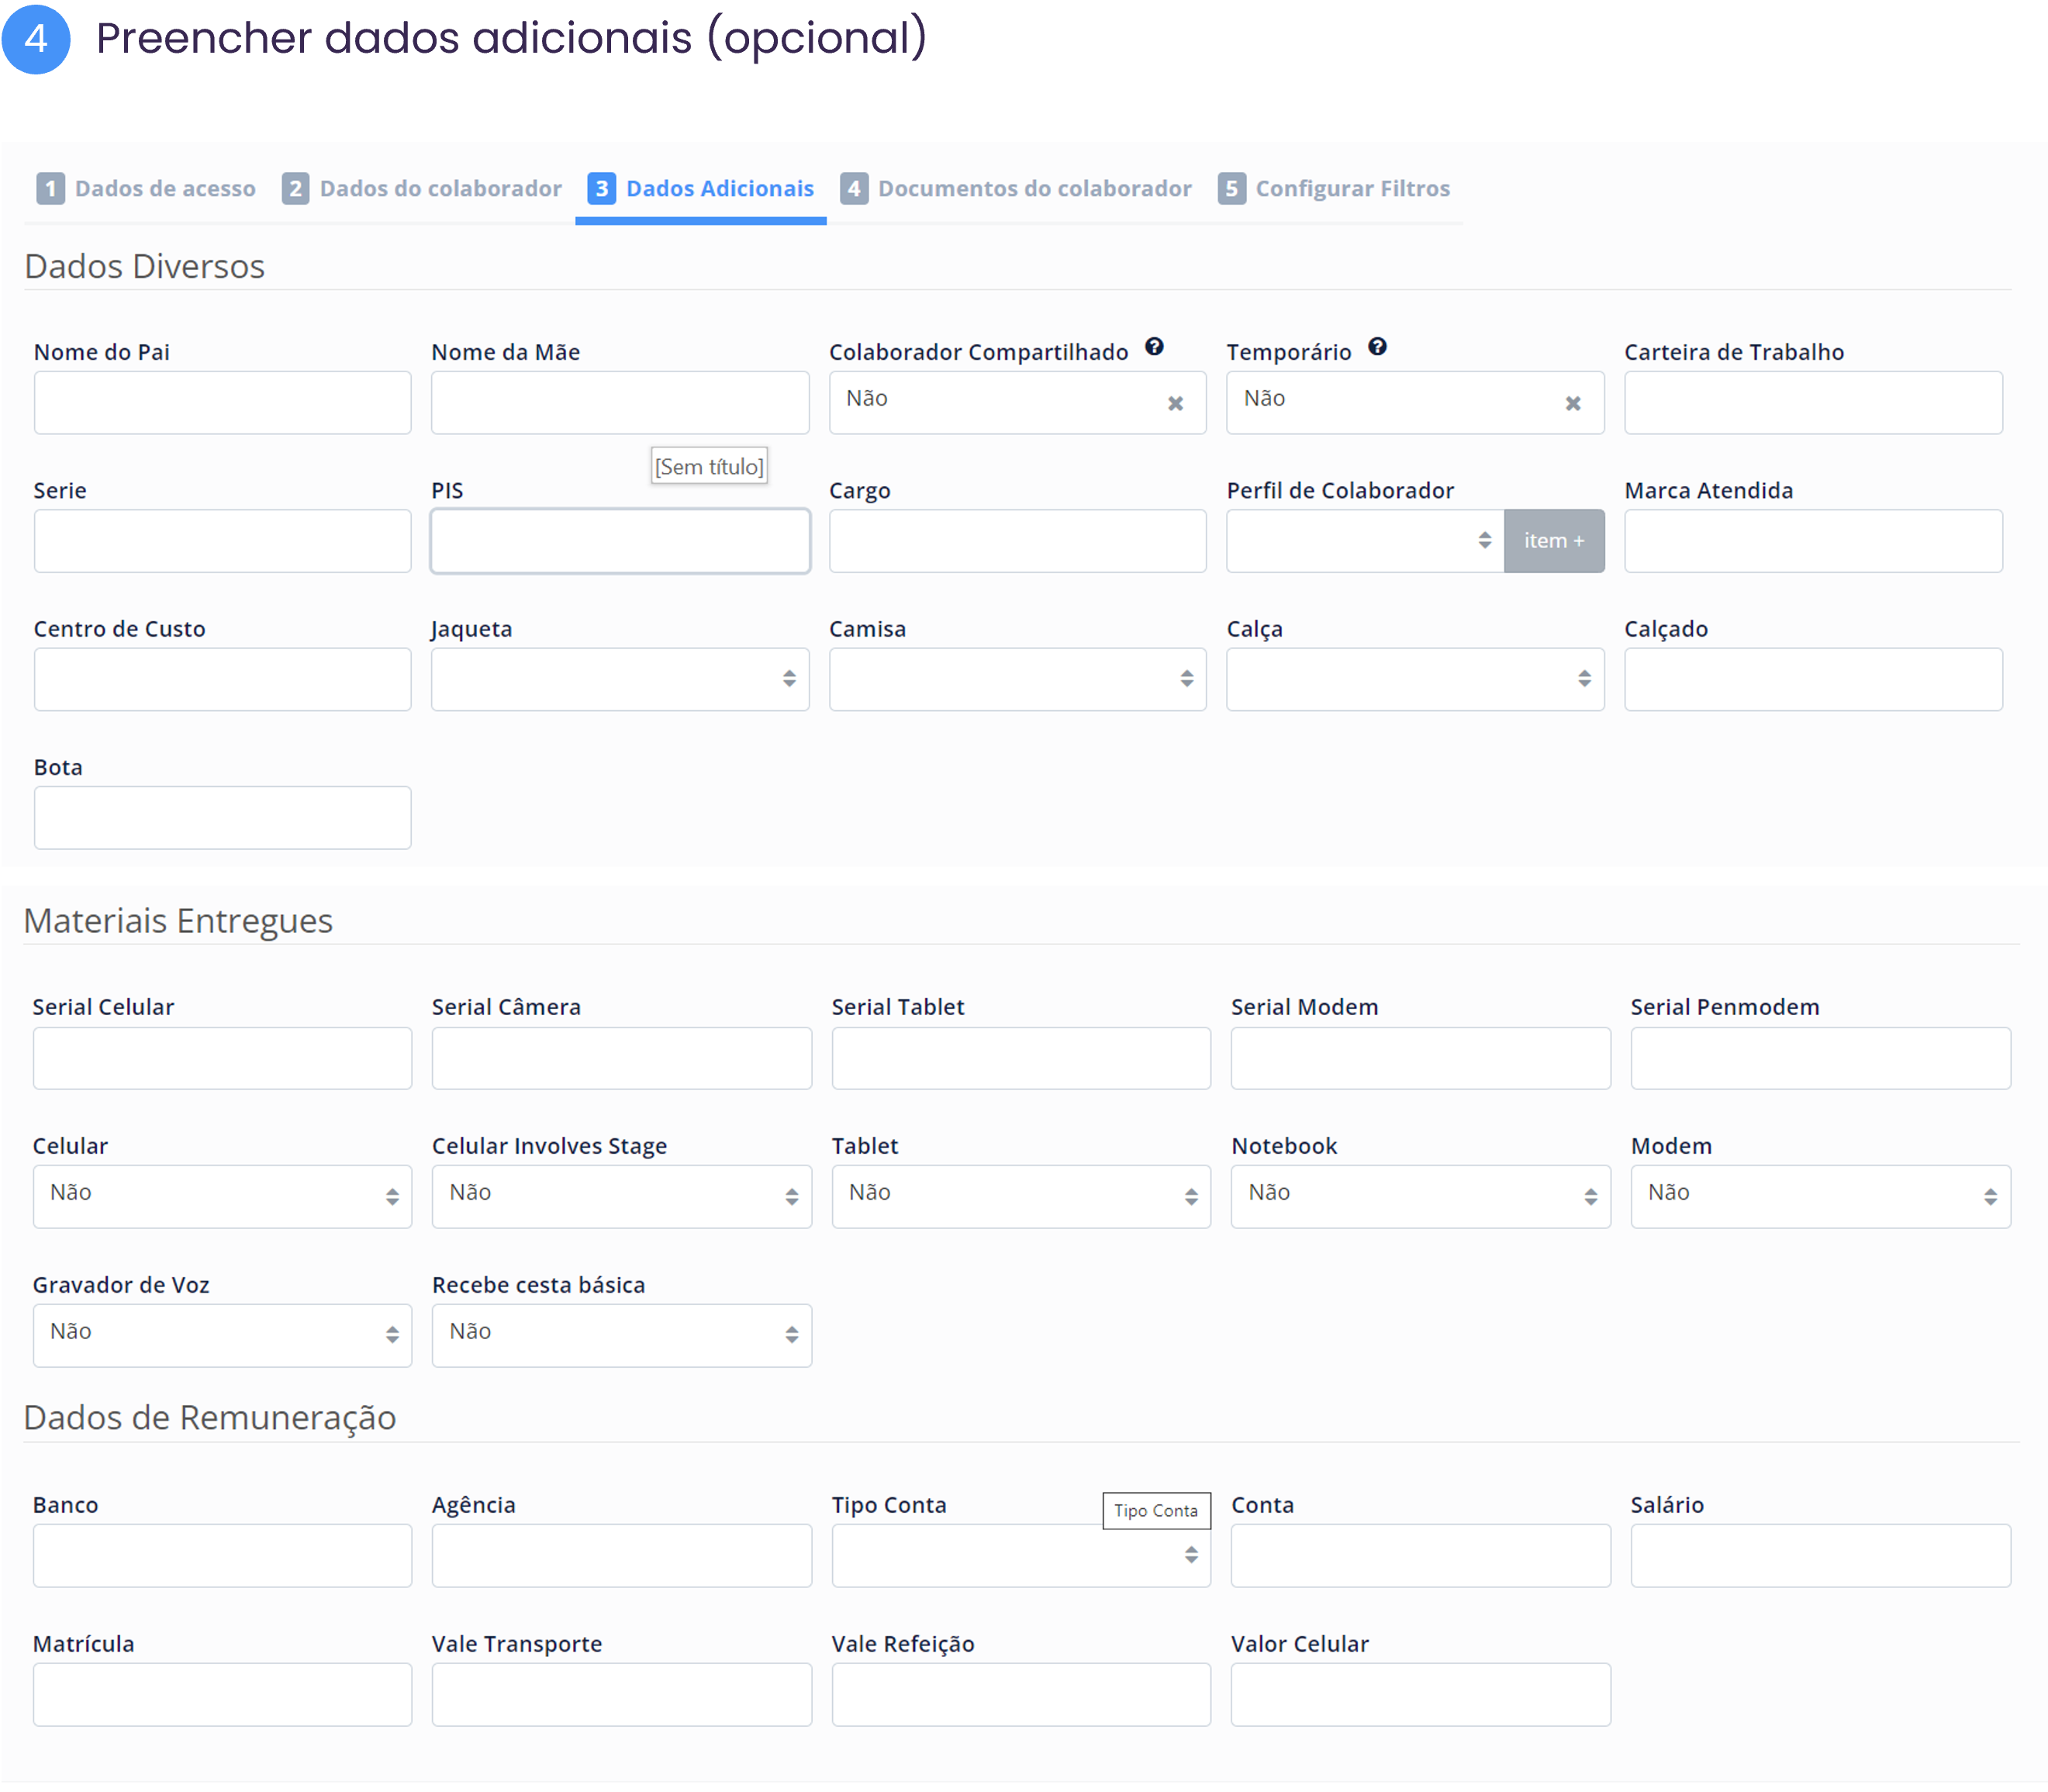Open the Jaqueta size dropdown

pyautogui.click(x=620, y=679)
